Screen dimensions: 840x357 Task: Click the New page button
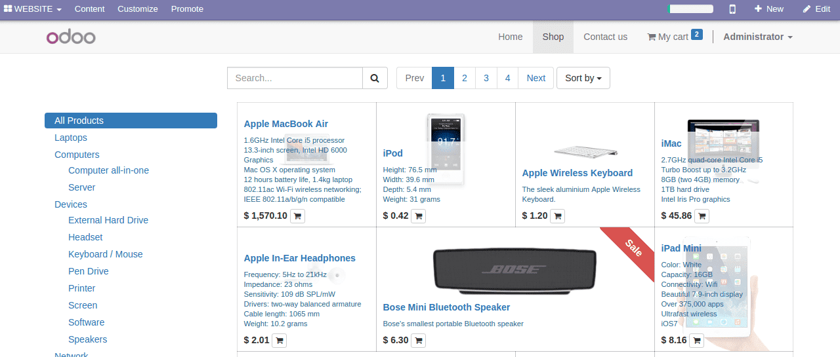tap(769, 9)
